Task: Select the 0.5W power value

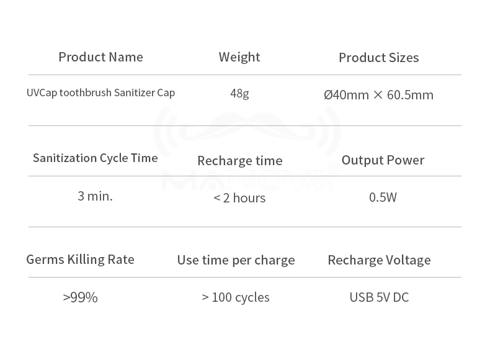Action: click(383, 197)
